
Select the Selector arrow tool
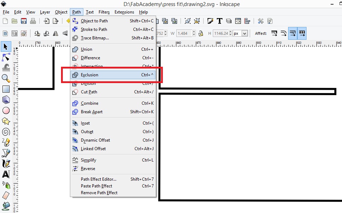(x=6, y=47)
